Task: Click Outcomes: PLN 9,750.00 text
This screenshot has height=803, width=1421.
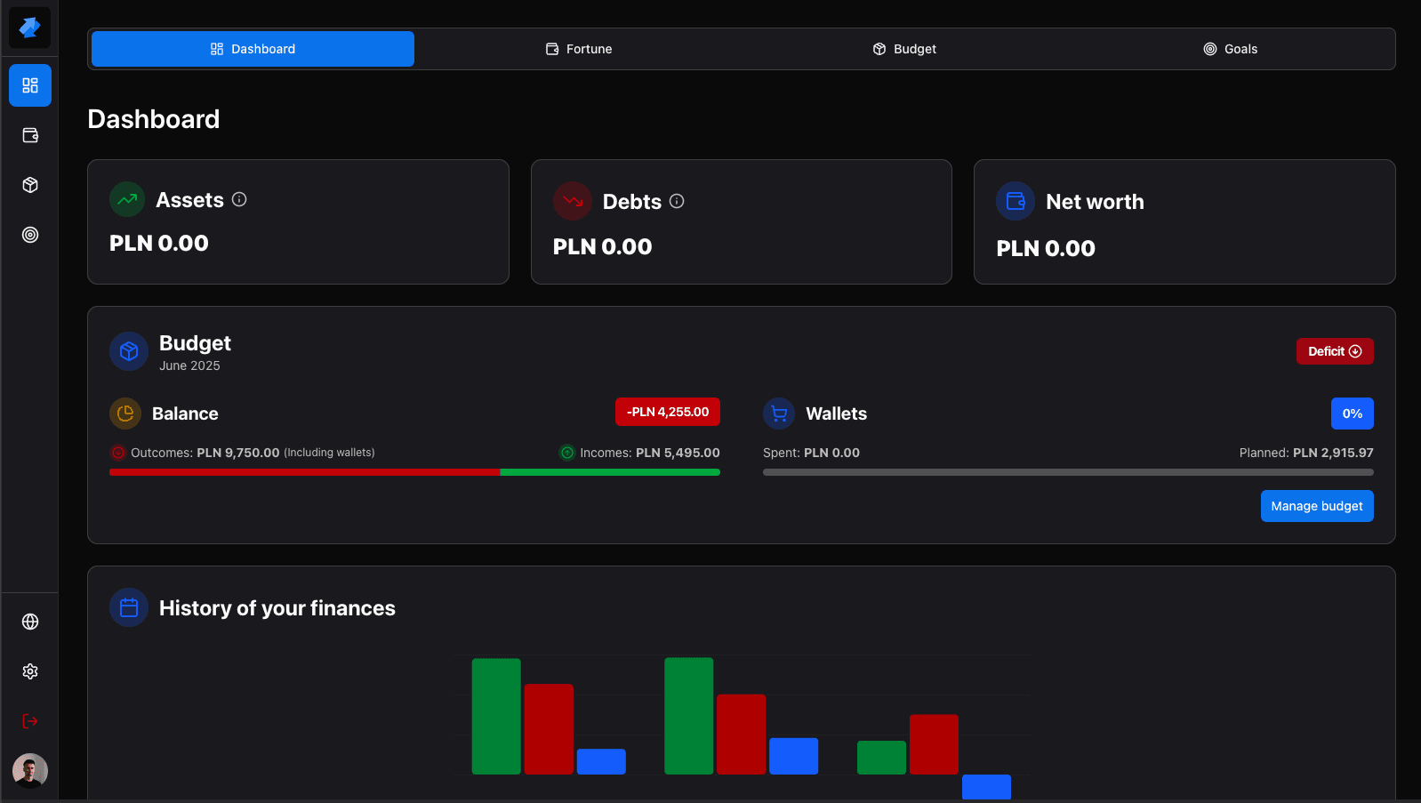Action: 205,453
